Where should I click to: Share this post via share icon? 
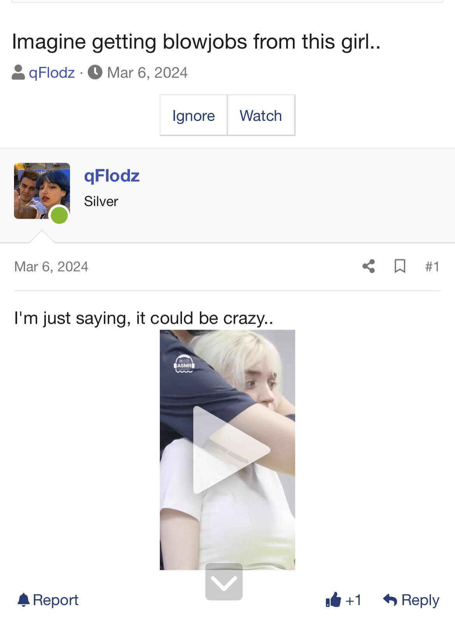coord(369,266)
